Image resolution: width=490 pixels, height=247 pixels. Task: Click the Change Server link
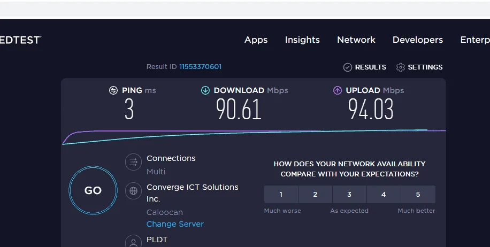tap(175, 224)
